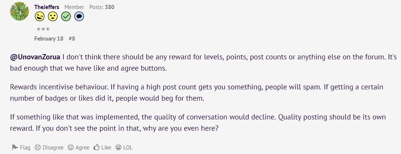The width and height of the screenshot is (401, 154).
Task: Click the green checkmark badge icon
Action: [66, 17]
